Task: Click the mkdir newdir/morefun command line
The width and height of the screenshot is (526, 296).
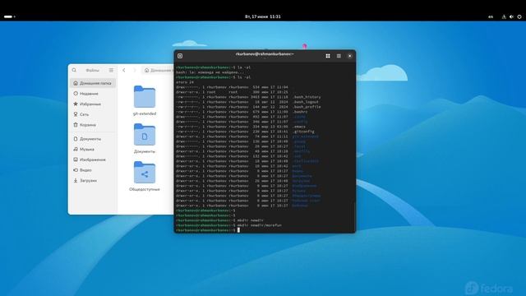Action: click(x=260, y=225)
